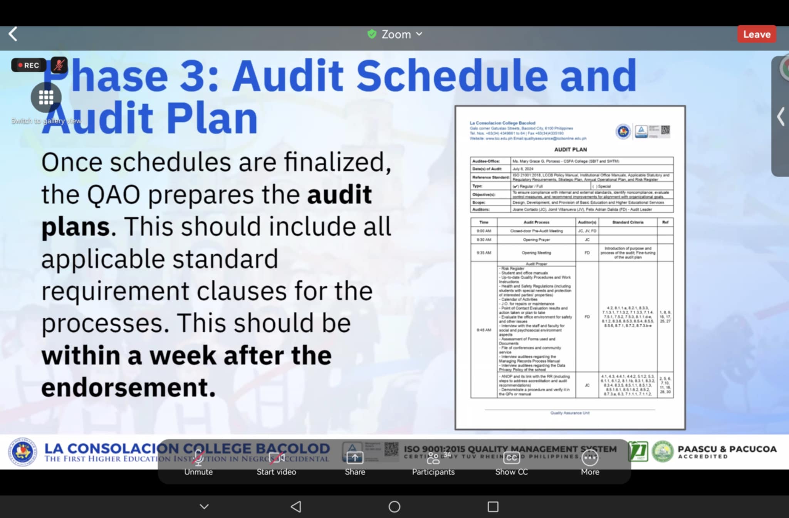Collapse the Android navigation bar with the down chevron
Viewport: 789px width, 518px height.
[x=204, y=506]
